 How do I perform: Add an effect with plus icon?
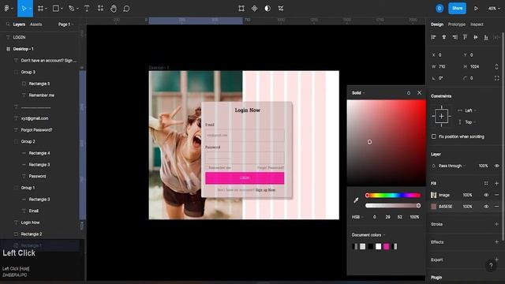496,242
